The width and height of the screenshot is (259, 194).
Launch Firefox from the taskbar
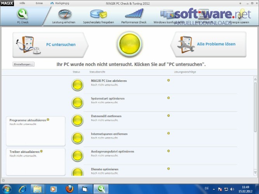tap(70, 189)
